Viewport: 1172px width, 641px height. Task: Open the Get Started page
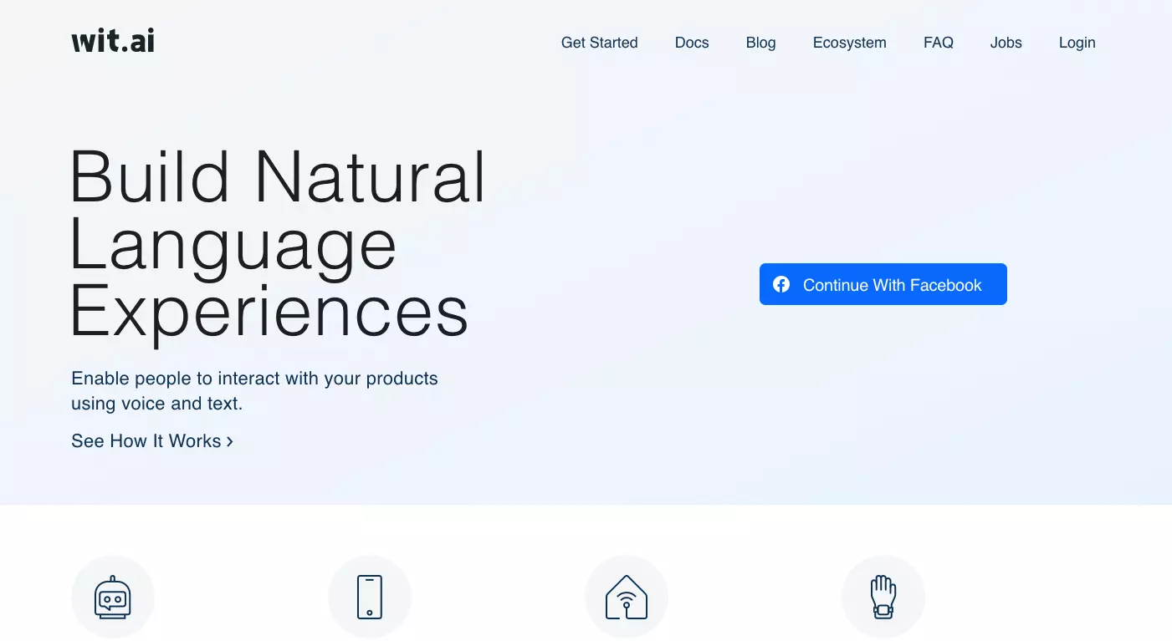coord(599,43)
